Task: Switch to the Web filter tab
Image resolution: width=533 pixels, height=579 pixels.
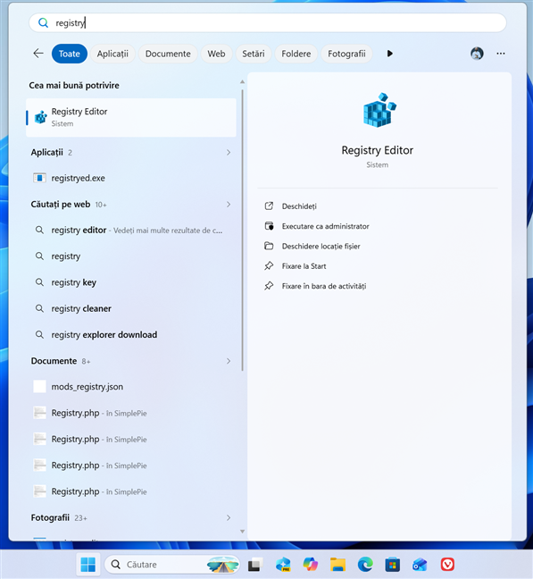Action: [x=216, y=54]
